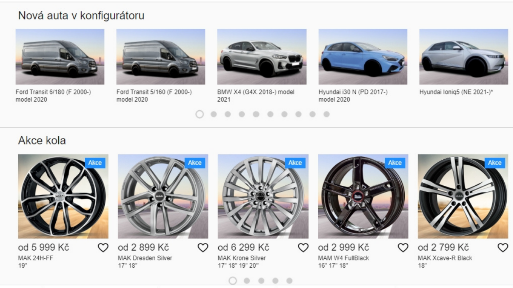This screenshot has width=513, height=288.
Task: Click Akce badge on MAK 24H-FF wheel
Action: (x=95, y=163)
